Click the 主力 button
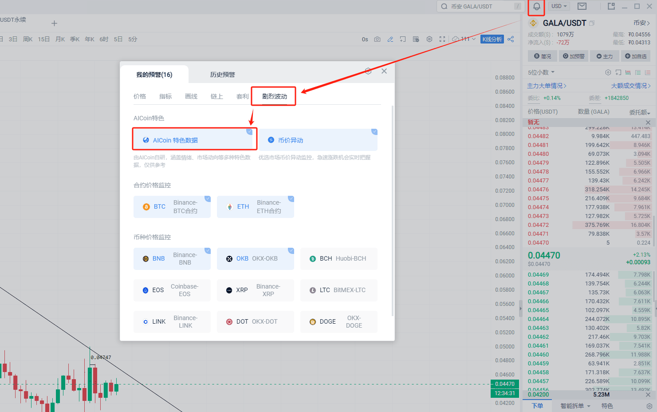Viewport: 657px width, 412px height. pyautogui.click(x=605, y=56)
